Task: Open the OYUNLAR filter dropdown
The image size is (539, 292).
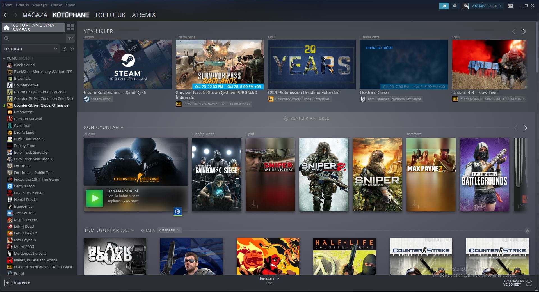Action: click(31, 49)
